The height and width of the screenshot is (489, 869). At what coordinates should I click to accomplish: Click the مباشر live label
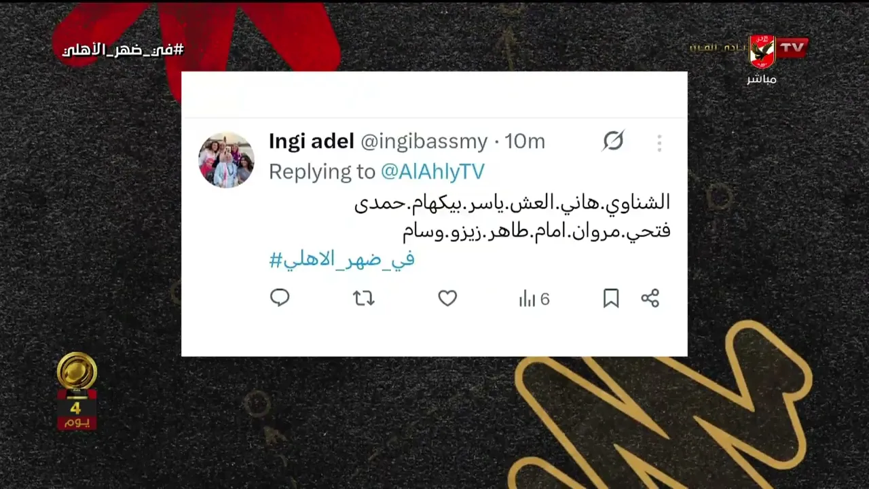[x=762, y=79]
